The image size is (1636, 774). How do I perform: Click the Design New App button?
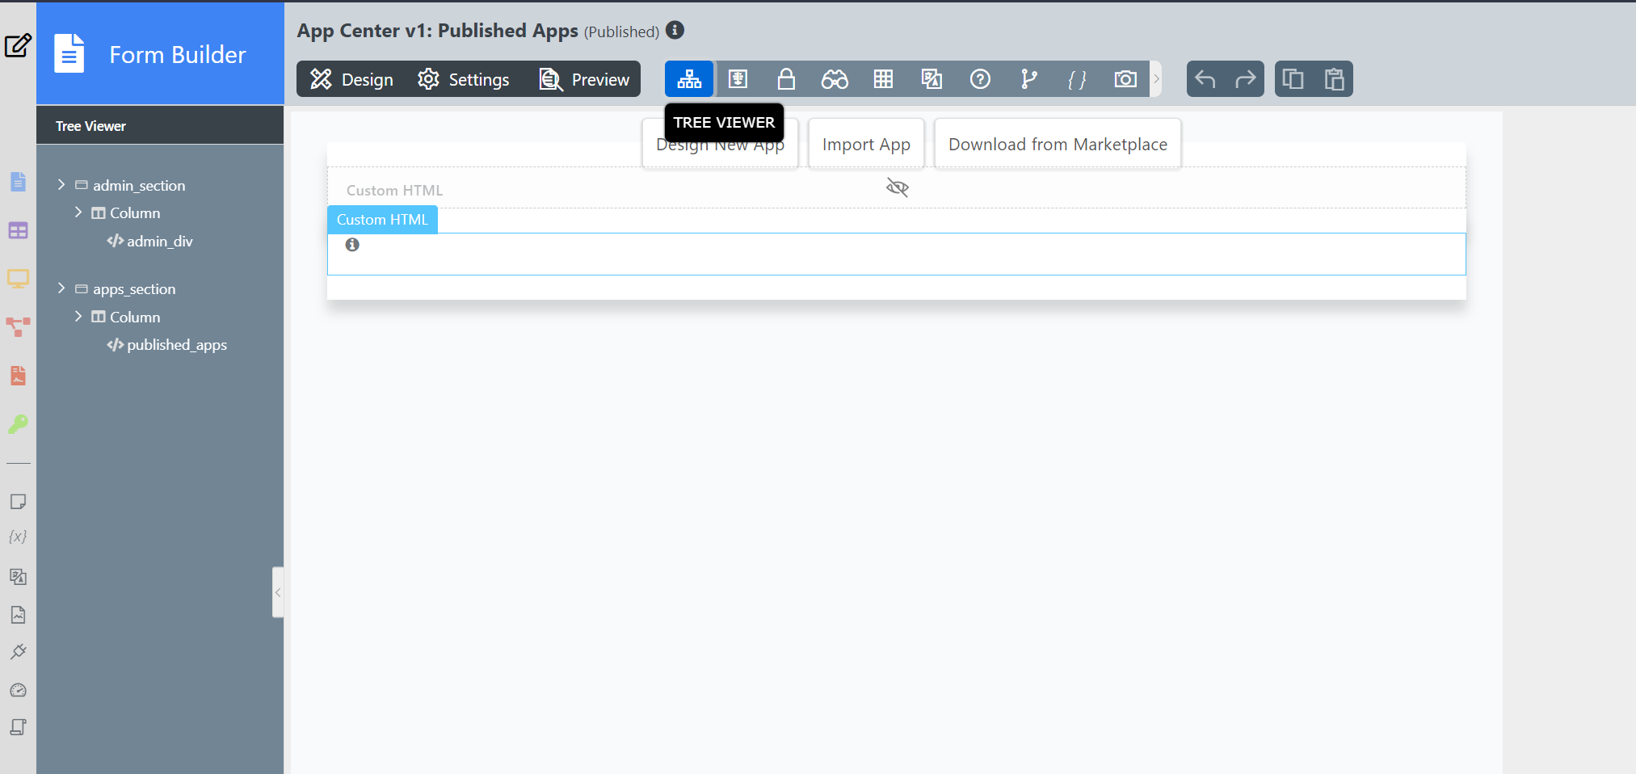point(721,145)
